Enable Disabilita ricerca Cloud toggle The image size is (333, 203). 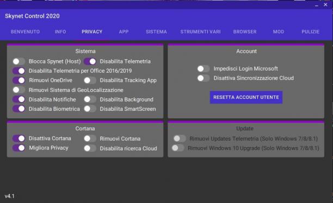pos(90,148)
